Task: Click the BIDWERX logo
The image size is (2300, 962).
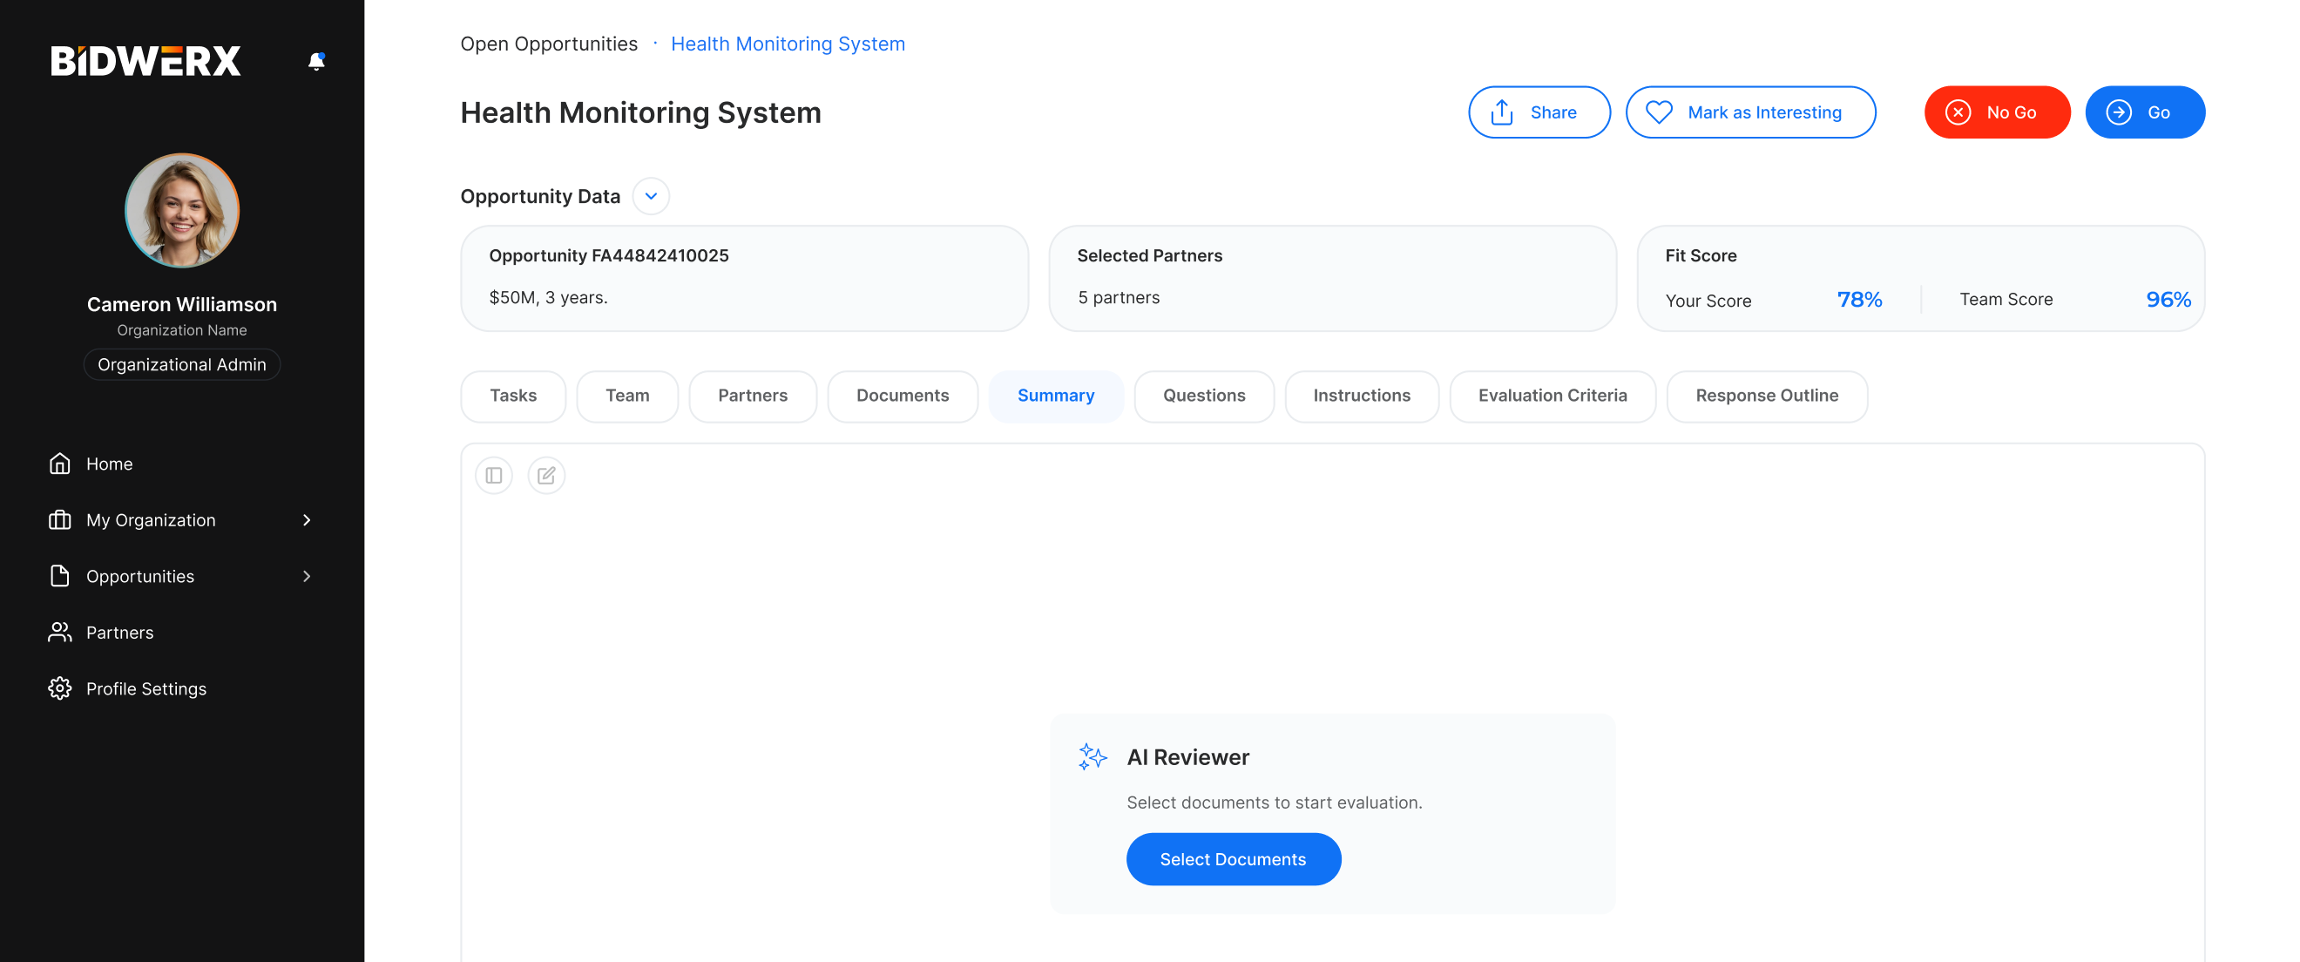Action: tap(145, 61)
